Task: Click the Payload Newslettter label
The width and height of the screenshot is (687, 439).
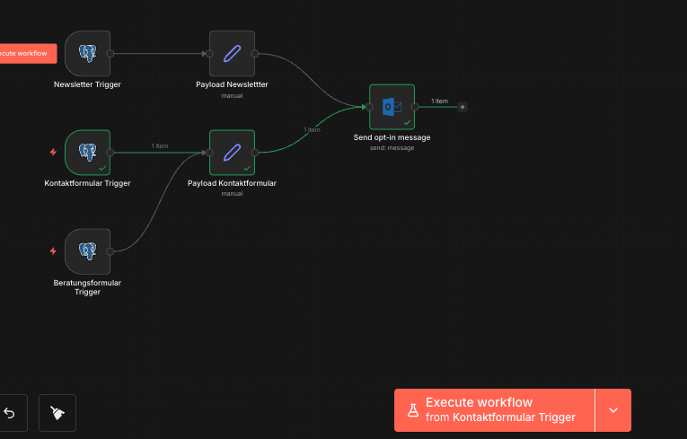Action: click(232, 84)
